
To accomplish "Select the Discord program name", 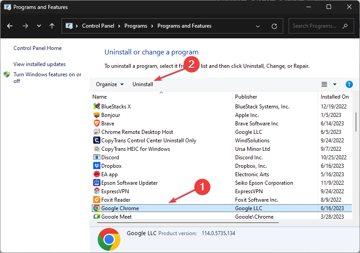I will [x=110, y=157].
